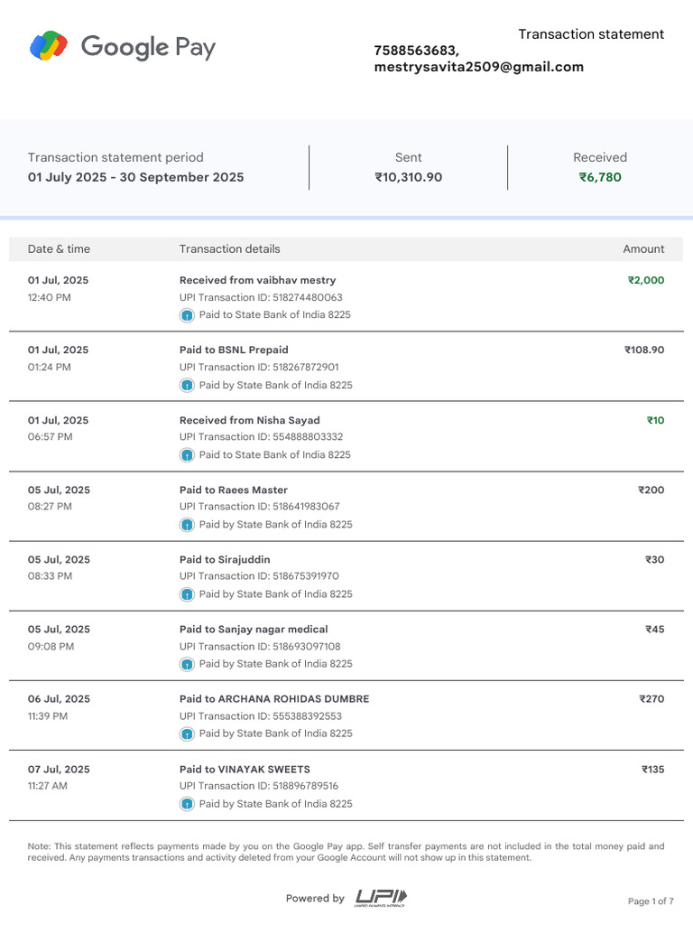The width and height of the screenshot is (693, 925).
Task: Click the ₹2,000 received amount
Action: pos(646,280)
